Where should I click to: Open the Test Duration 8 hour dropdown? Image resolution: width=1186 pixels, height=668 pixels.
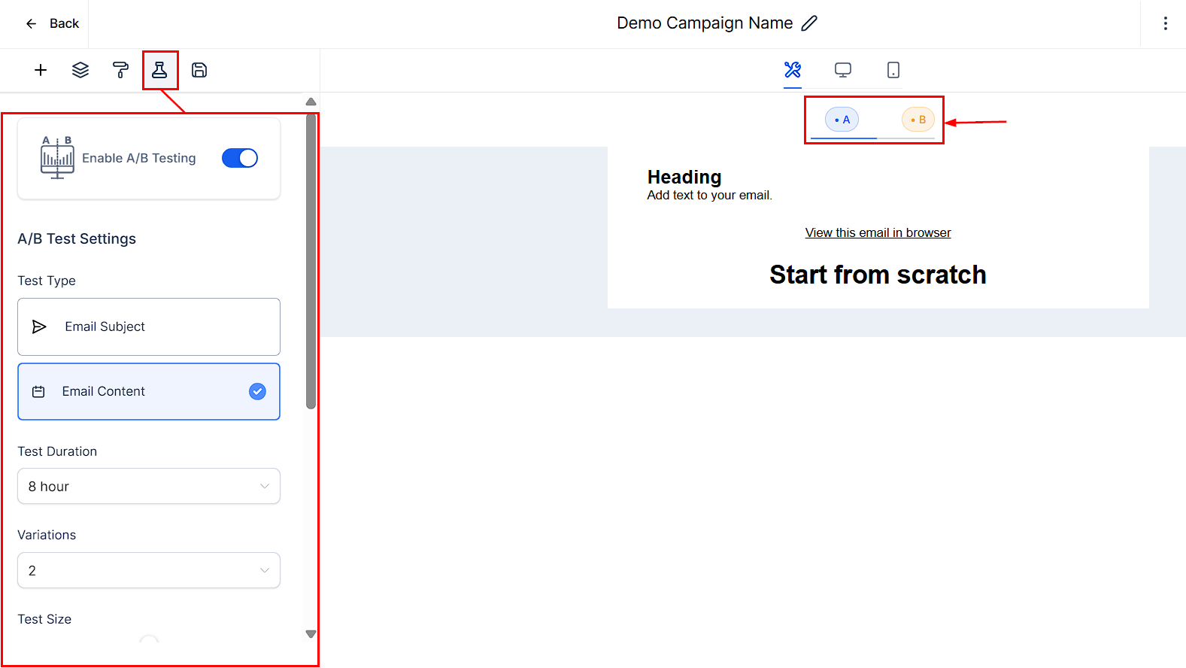pos(149,486)
